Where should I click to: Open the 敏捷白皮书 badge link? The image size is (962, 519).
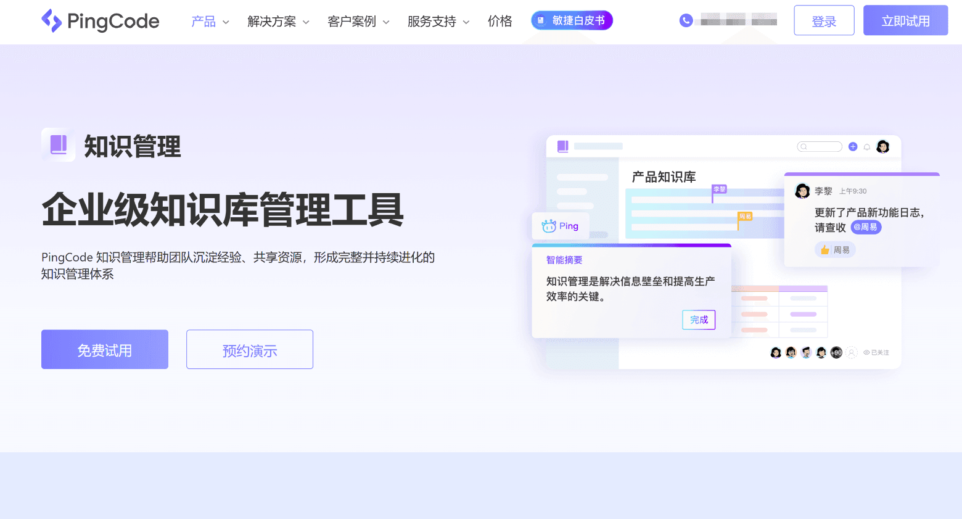pos(572,20)
